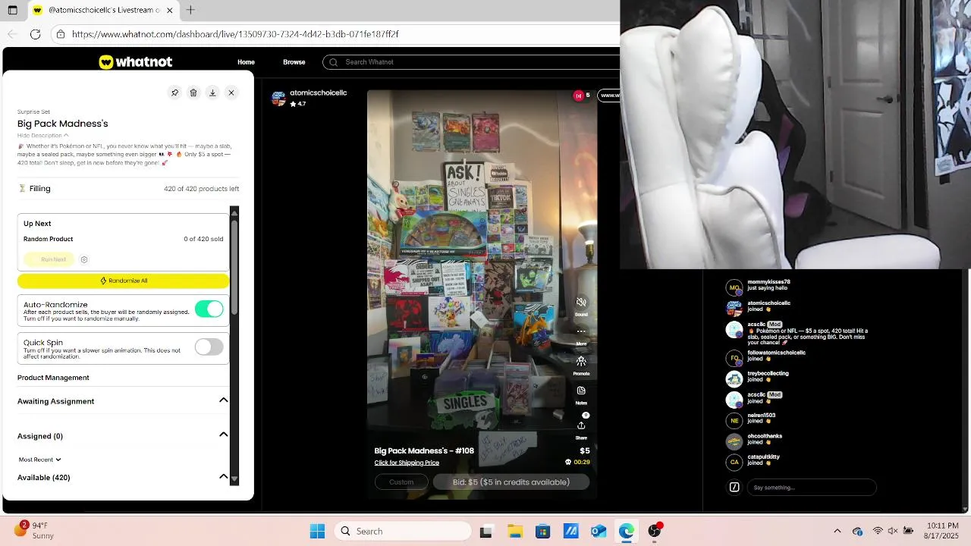Open Click for Shipping Price link
This screenshot has width=971, height=546.
pyautogui.click(x=407, y=463)
